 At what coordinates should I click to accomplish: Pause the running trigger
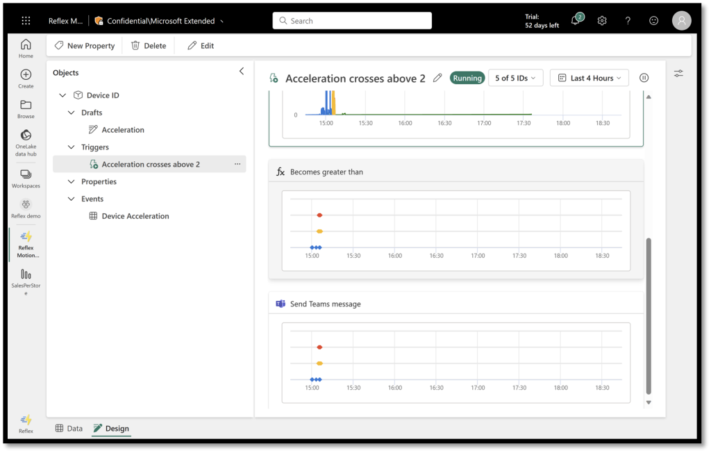(x=644, y=78)
